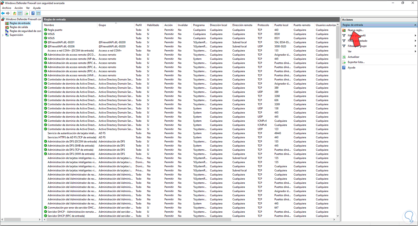418x226 pixels.
Task: Open the Ayuda menu in the menu bar
Action: [37, 8]
